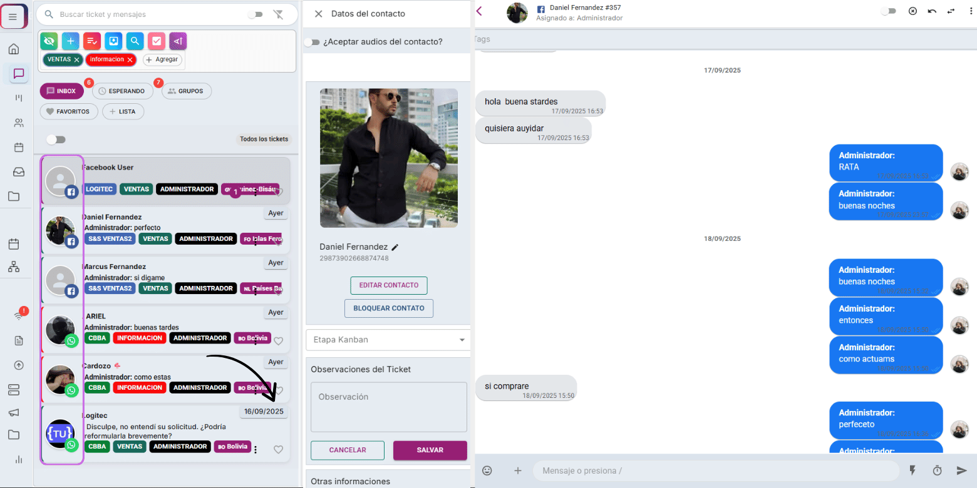Viewport: 977px width, 488px height.
Task: Open three-dot menu on Logitec ticket
Action: click(x=256, y=449)
